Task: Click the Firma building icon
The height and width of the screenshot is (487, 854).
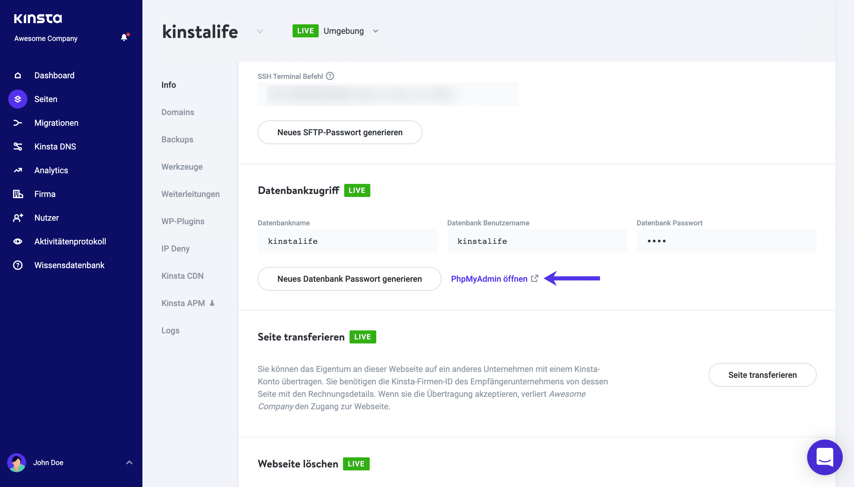Action: tap(18, 194)
